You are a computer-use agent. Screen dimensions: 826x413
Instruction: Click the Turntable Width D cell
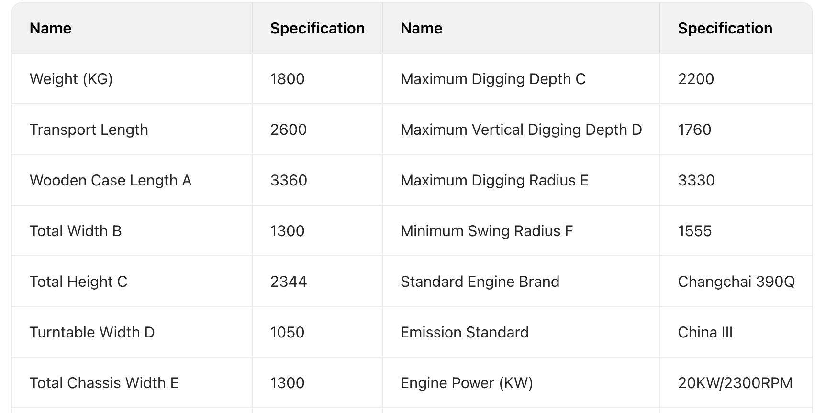[x=92, y=332]
